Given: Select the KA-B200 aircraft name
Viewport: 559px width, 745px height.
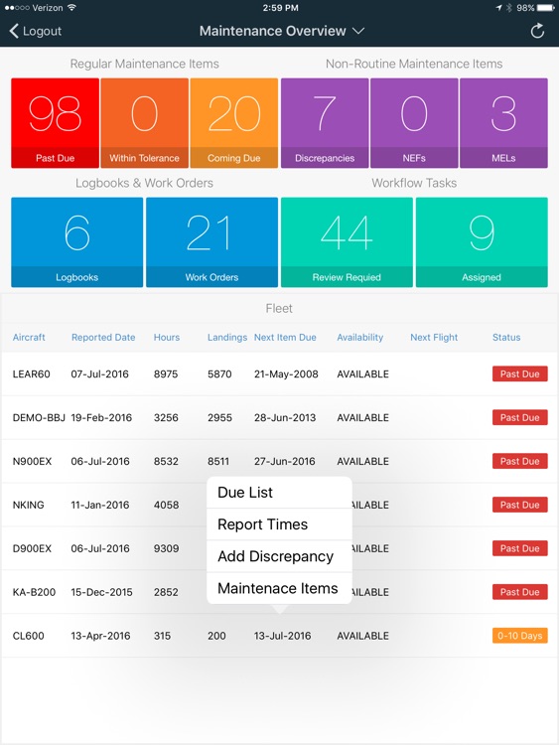Looking at the screenshot, I should pyautogui.click(x=34, y=592).
